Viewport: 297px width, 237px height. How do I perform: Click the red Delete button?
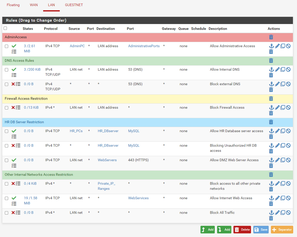pyautogui.click(x=242, y=230)
